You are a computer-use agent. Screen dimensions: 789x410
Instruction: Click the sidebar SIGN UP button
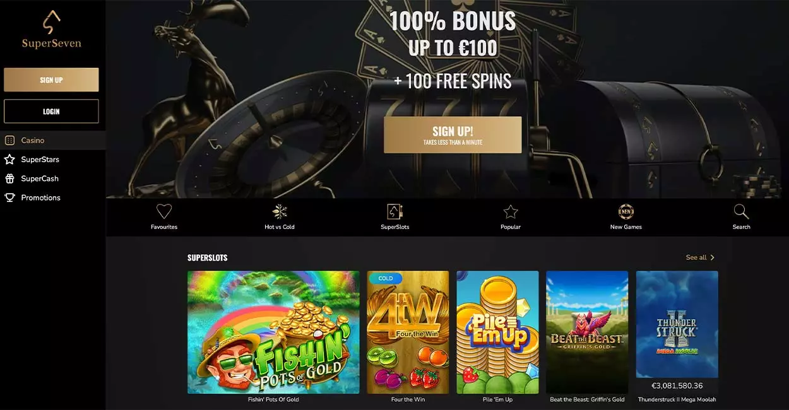pyautogui.click(x=51, y=80)
